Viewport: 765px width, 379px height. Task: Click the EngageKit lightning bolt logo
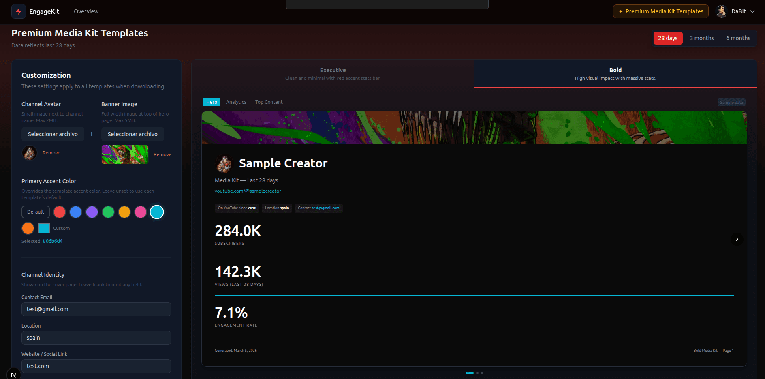(x=19, y=11)
